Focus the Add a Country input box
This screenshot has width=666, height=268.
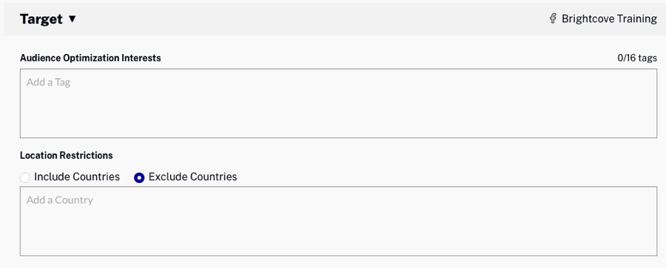click(338, 221)
